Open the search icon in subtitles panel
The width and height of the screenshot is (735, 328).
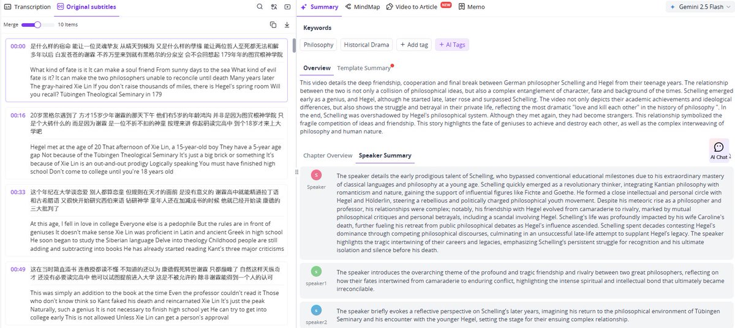[x=260, y=7]
